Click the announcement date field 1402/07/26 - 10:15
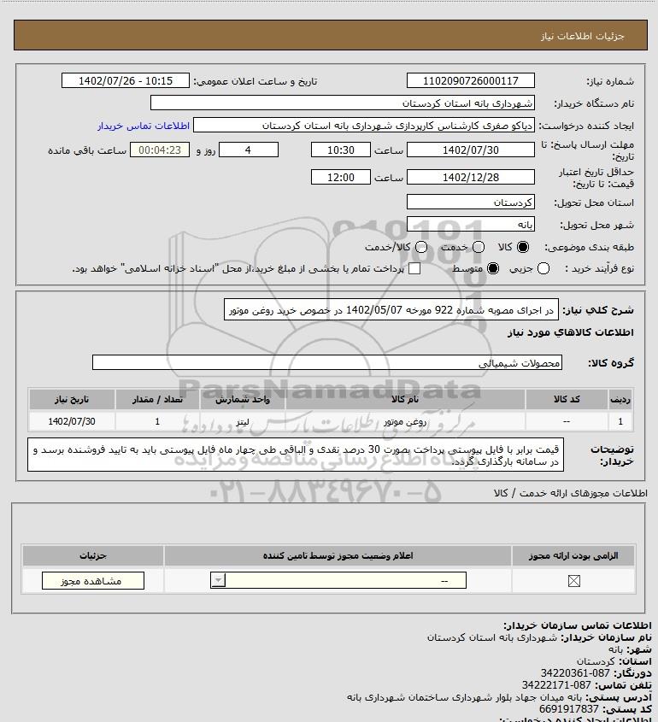The image size is (658, 722). [x=126, y=80]
